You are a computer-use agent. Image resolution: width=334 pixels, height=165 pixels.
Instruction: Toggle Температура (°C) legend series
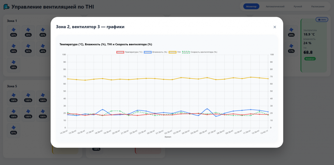pyautogui.click(x=129, y=52)
